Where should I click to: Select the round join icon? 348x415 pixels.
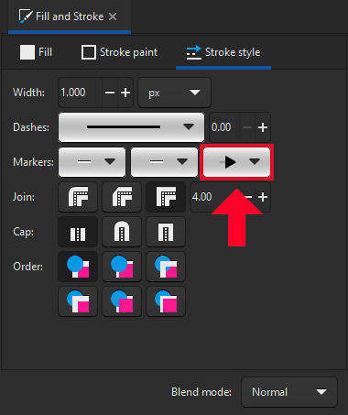click(78, 197)
